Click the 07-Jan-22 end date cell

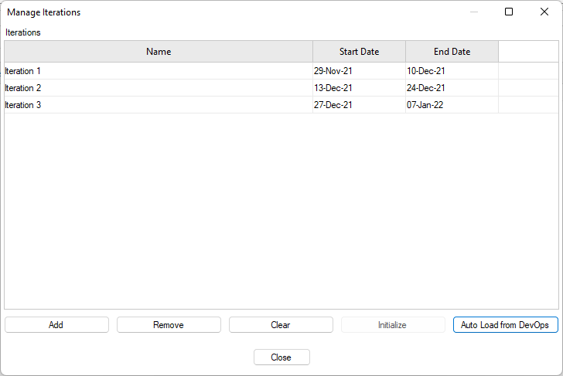(x=425, y=105)
